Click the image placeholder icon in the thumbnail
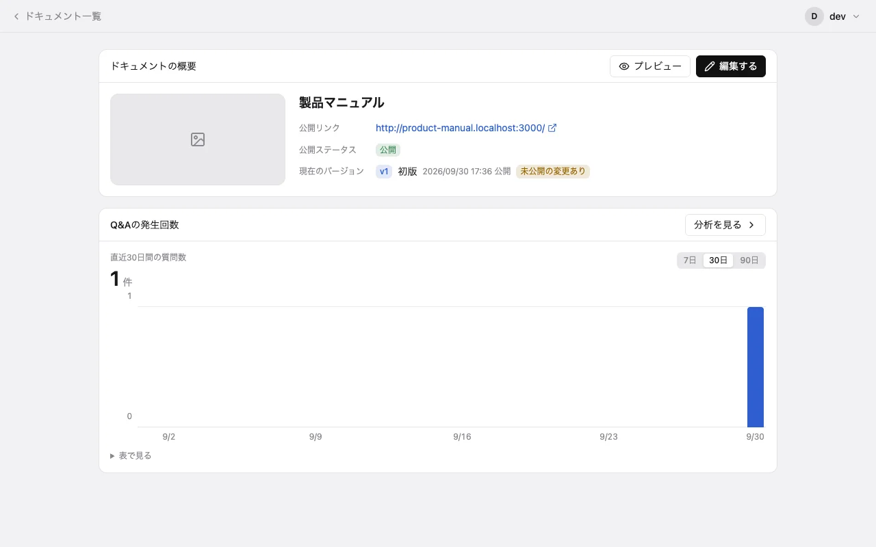Image resolution: width=876 pixels, height=547 pixels. tap(198, 139)
